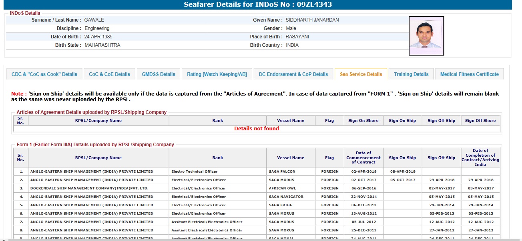Select the Rating [Watch Keeping/AB] tab
Viewport: 522px width, 241px height.
pyautogui.click(x=217, y=74)
